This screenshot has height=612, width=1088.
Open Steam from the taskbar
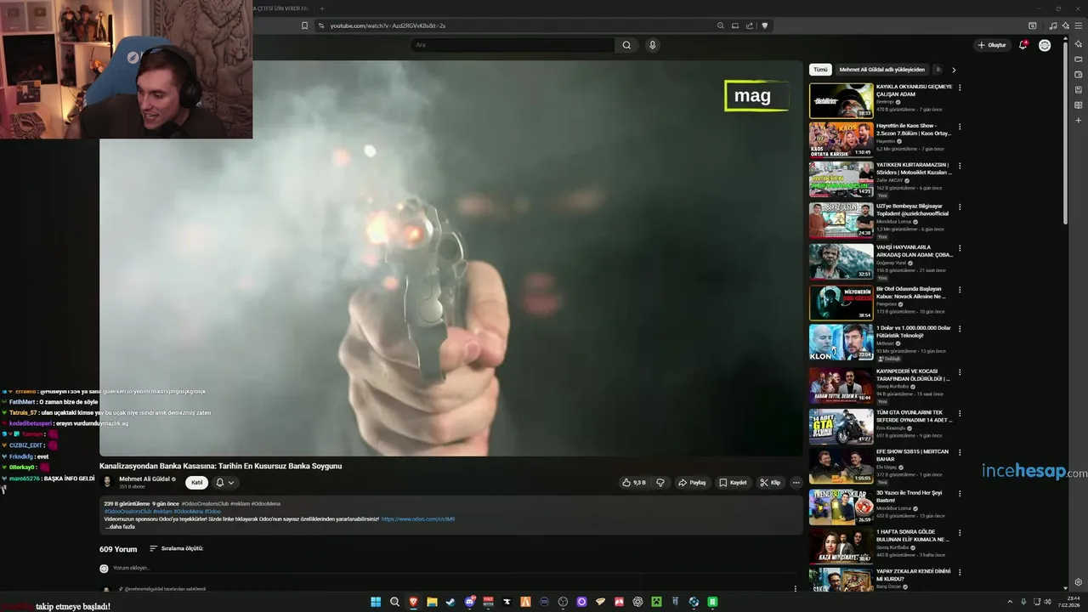tap(450, 602)
